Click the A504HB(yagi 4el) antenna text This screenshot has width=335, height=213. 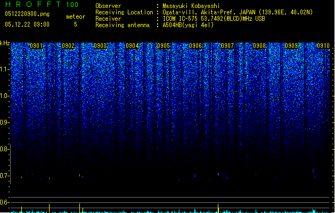click(x=188, y=25)
